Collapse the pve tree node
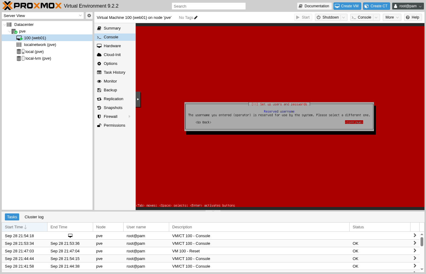 coord(9,31)
